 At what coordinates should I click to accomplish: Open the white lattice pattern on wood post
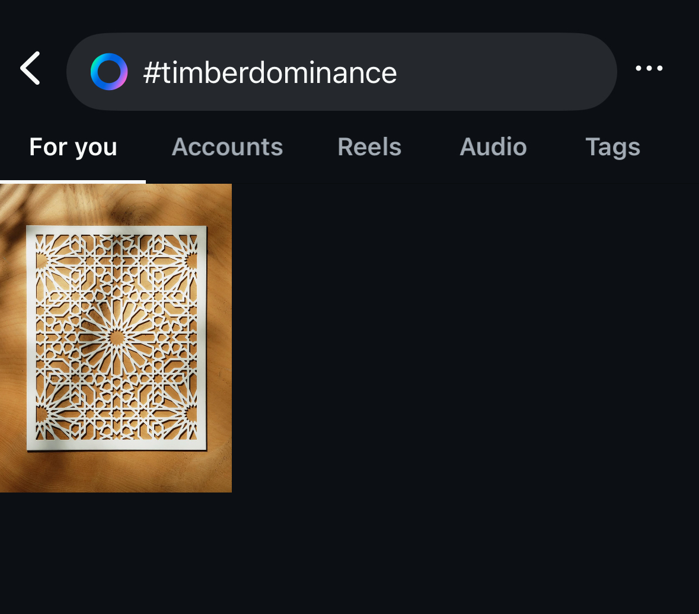(116, 338)
